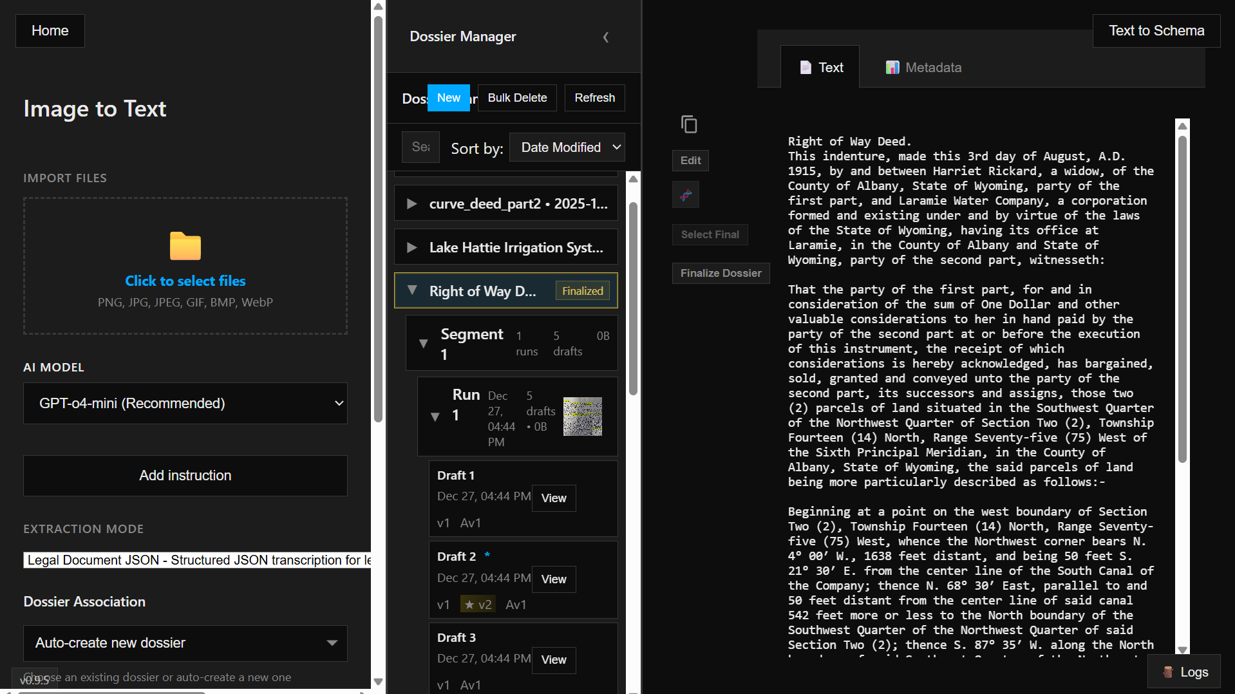The width and height of the screenshot is (1235, 694).
Task: Collapse Segment 1 tree node
Action: tap(423, 343)
